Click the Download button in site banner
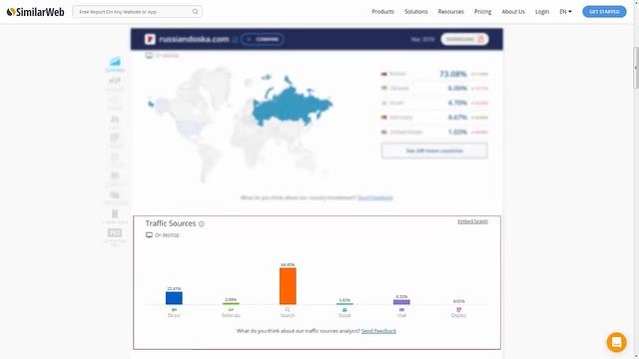The height and width of the screenshot is (359, 639). pos(464,39)
